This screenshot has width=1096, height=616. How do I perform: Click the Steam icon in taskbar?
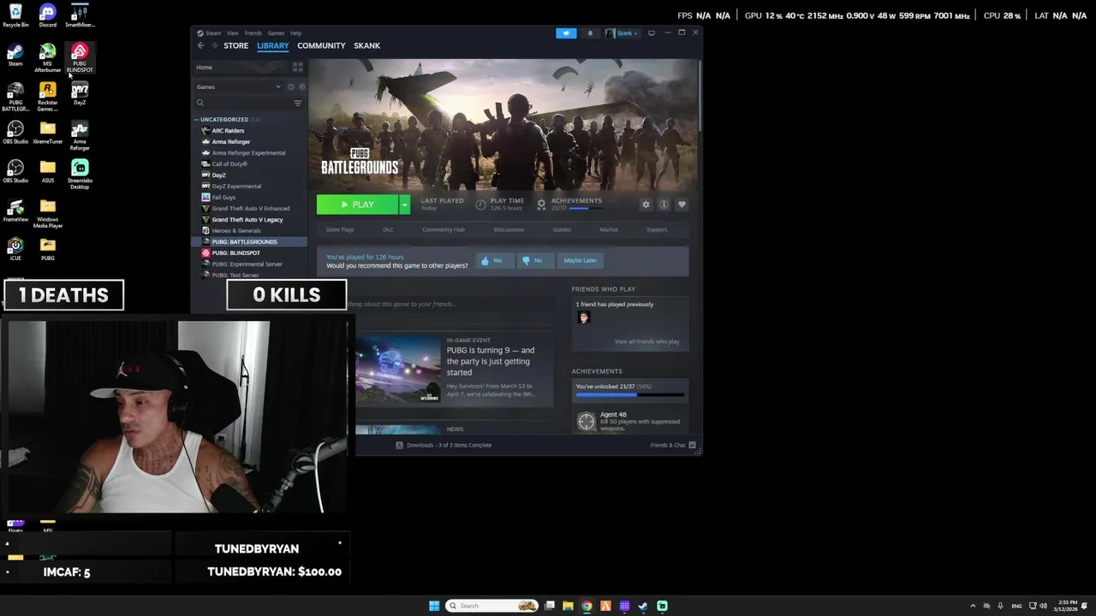[x=643, y=606]
